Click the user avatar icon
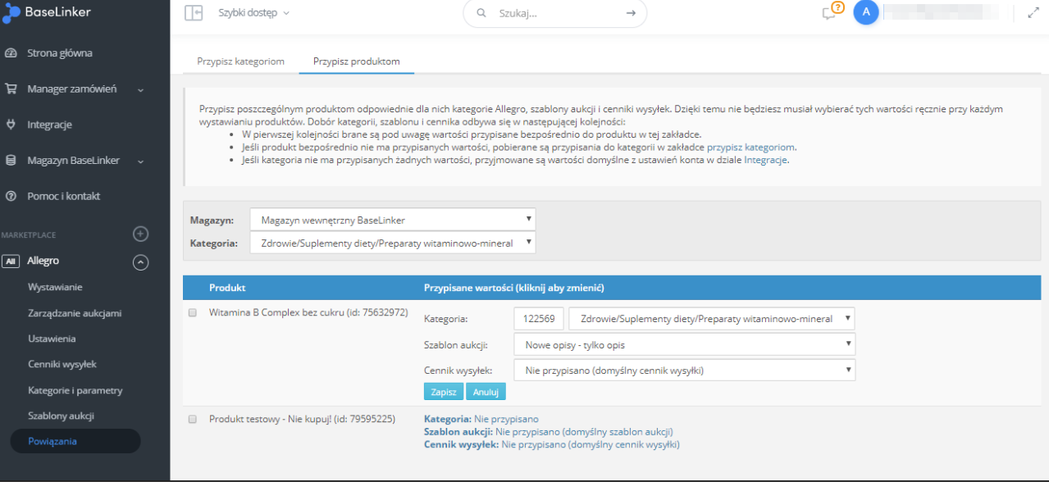This screenshot has height=482, width=1049. pyautogui.click(x=866, y=12)
